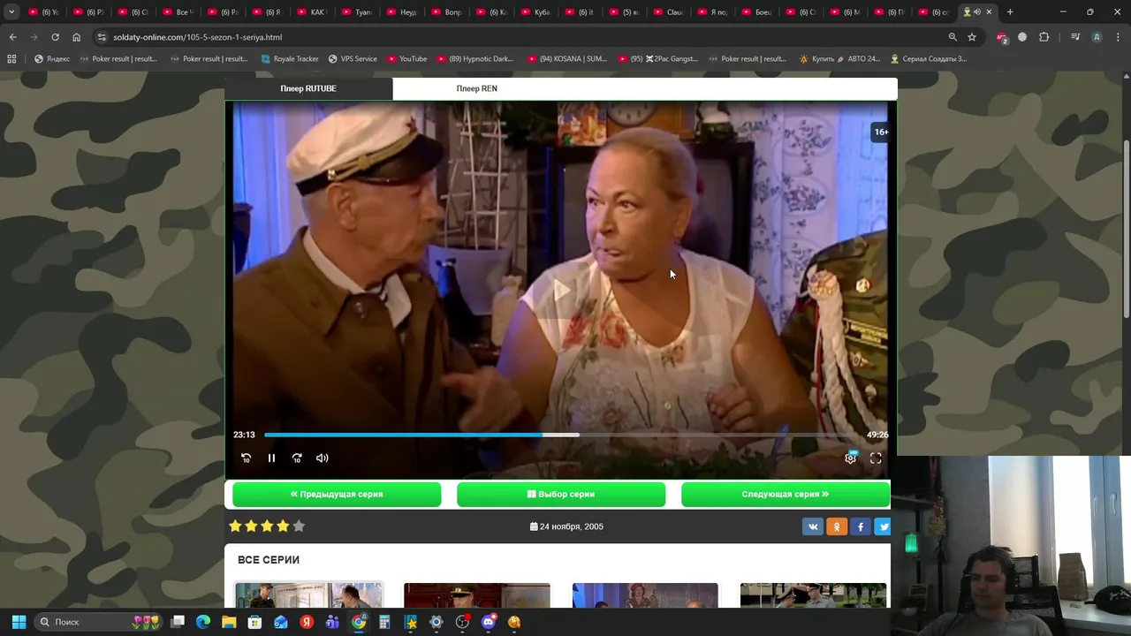Share on Facebook
The image size is (1131, 636).
pos(861,526)
